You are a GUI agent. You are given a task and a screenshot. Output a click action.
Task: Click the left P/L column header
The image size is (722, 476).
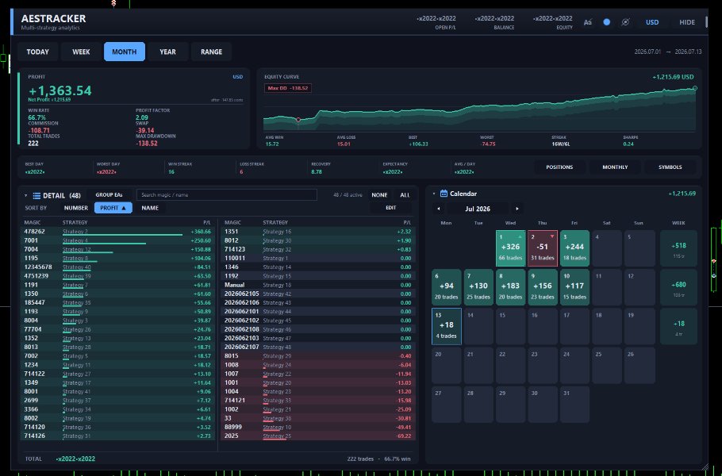(207, 222)
